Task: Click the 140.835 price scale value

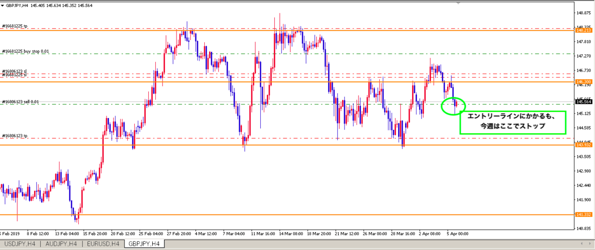Action: click(583, 228)
